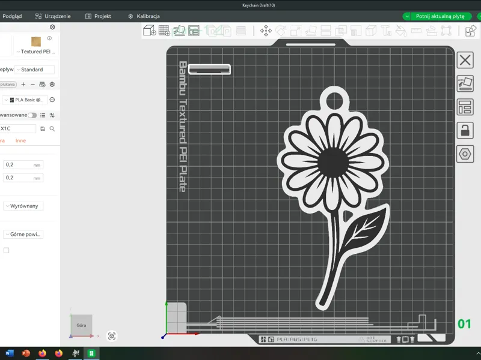Toggle the plate lock icon
This screenshot has height=360, width=481.
tap(465, 130)
